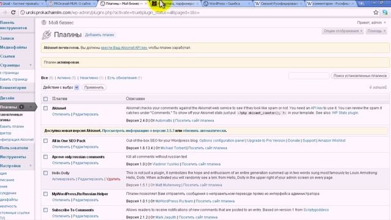Viewport: 391px width, 220px height.
Task: Click Отключить under MyWordPress.Ru Russian Helper
Action: [61, 200]
